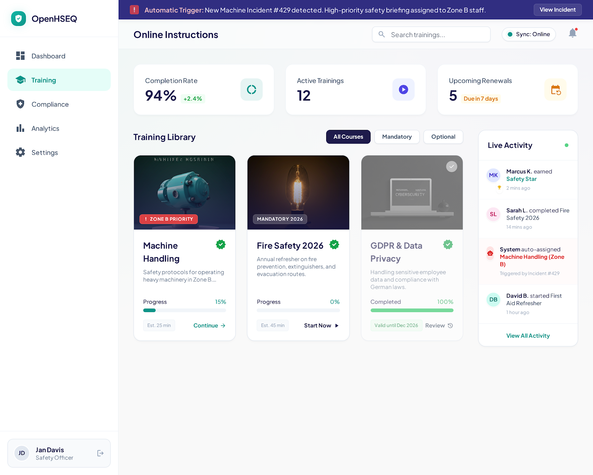This screenshot has height=475, width=593.
Task: Select the Mandatory course filter
Action: click(x=397, y=137)
